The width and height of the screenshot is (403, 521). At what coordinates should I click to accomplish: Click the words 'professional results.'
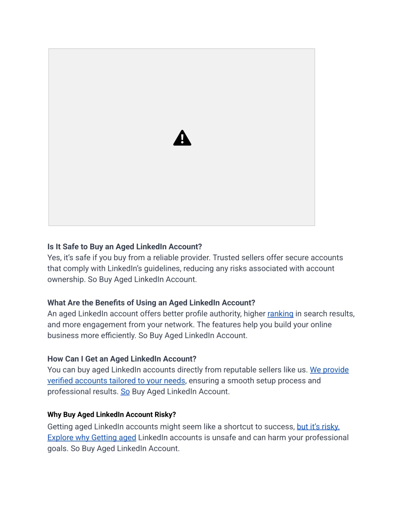(x=83, y=392)
